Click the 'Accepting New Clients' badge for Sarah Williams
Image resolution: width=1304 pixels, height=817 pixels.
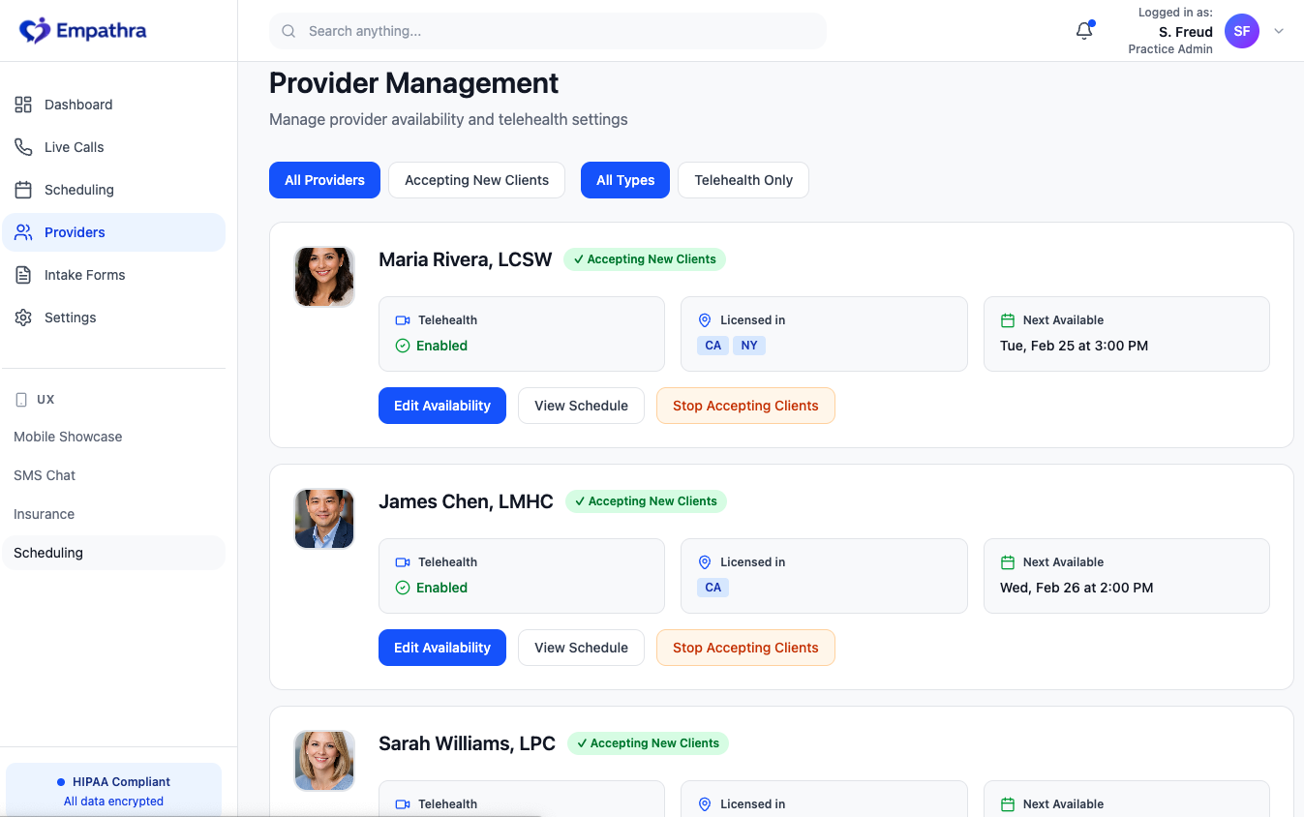click(648, 742)
